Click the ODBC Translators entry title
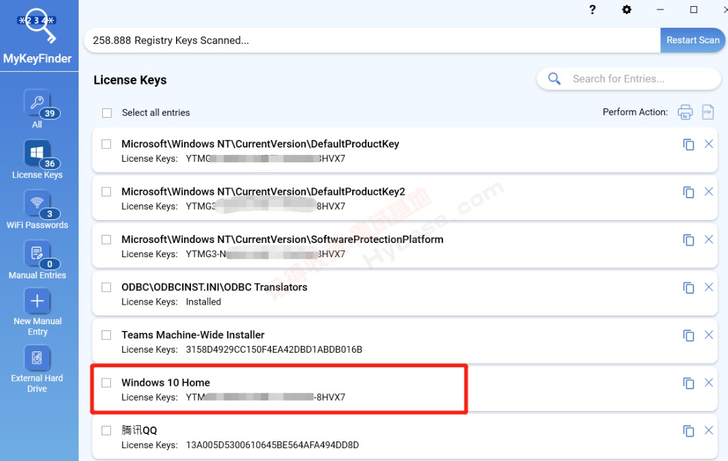The width and height of the screenshot is (728, 461). coord(215,288)
